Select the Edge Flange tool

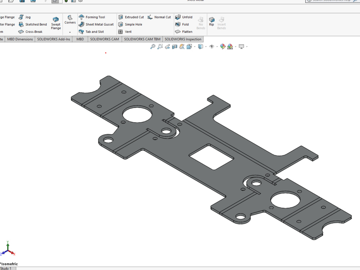click(x=7, y=17)
